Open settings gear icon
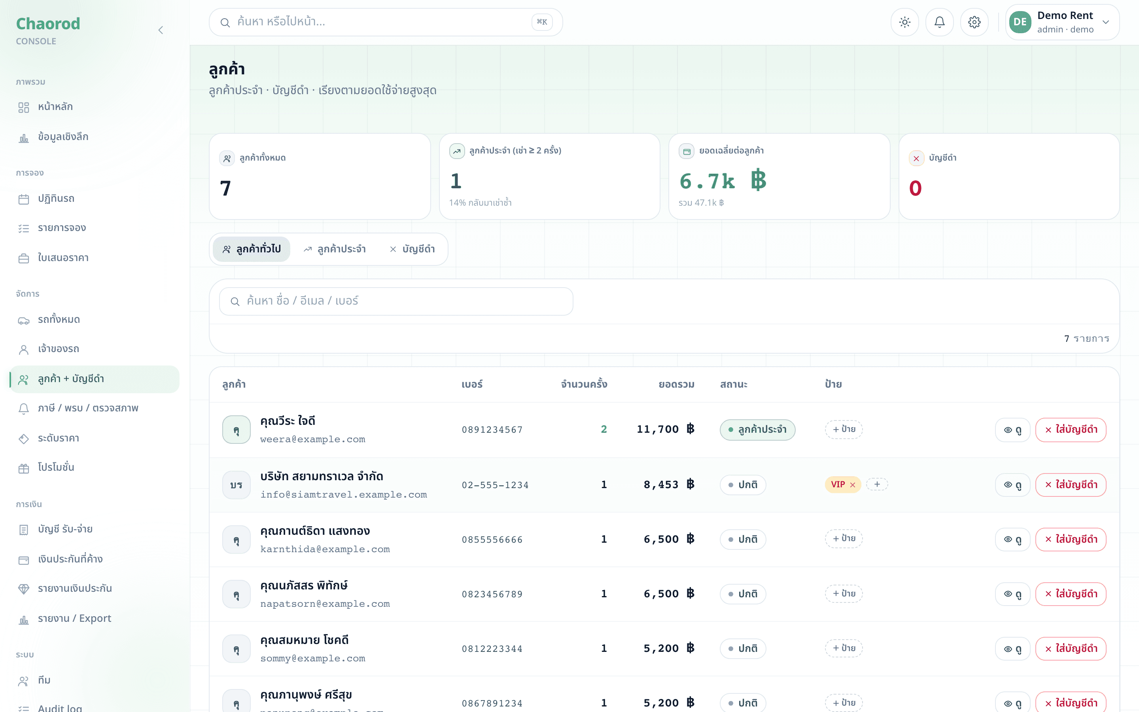 point(974,22)
